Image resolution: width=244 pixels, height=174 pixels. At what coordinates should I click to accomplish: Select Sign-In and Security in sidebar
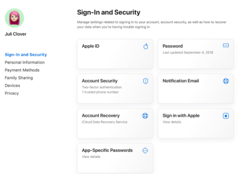click(x=25, y=55)
